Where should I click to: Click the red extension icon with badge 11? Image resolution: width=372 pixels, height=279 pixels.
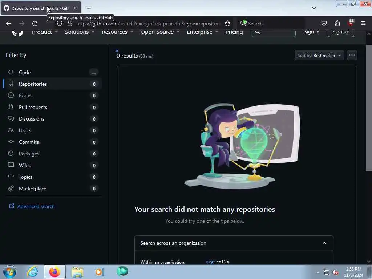351,23
